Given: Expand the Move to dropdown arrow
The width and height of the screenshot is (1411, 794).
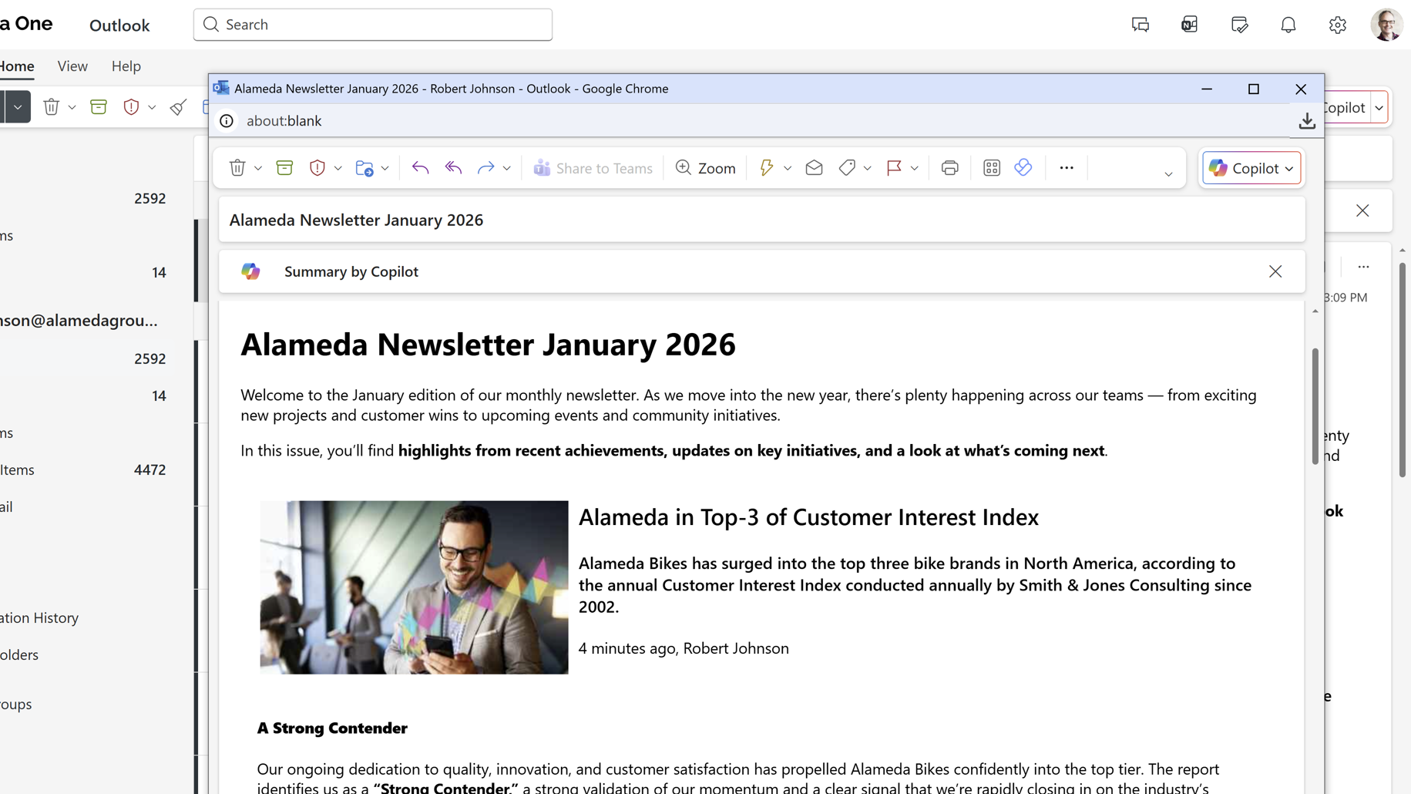Looking at the screenshot, I should (x=385, y=168).
